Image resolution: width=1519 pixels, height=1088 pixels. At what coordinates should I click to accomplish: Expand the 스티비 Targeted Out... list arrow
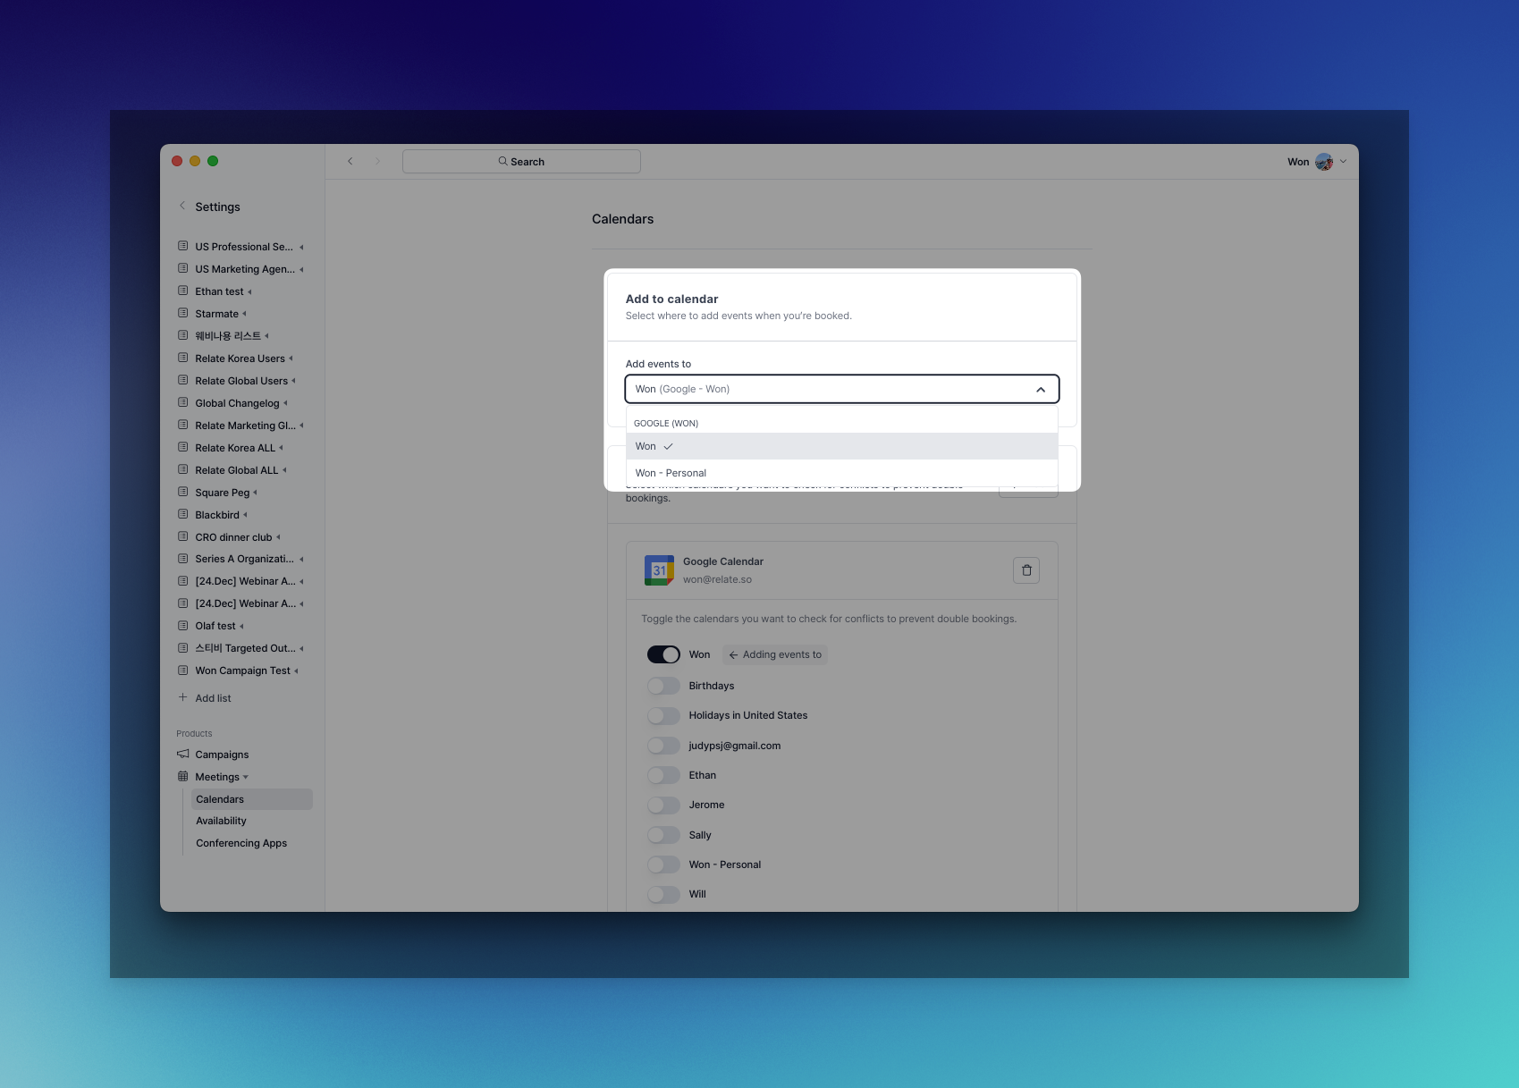click(x=301, y=648)
